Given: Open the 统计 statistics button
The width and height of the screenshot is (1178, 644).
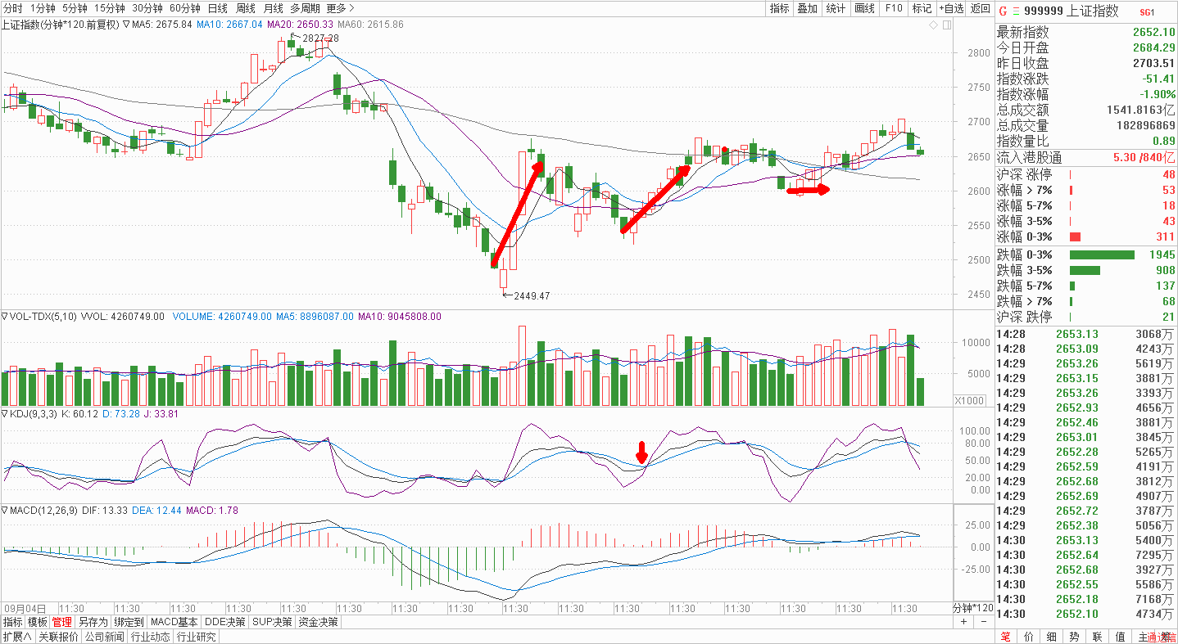Looking at the screenshot, I should [x=836, y=8].
